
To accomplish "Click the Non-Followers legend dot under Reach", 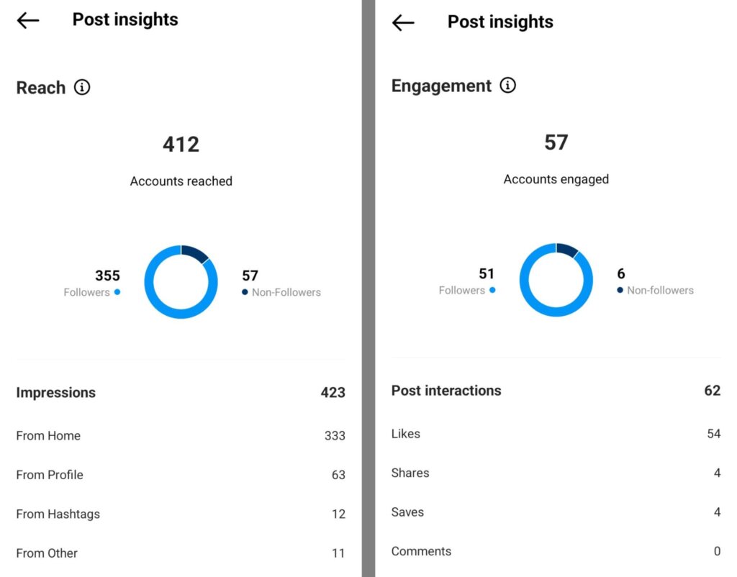I will tap(244, 292).
